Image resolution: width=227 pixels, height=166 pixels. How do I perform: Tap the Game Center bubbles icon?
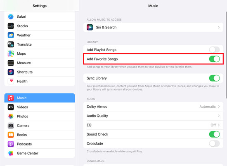pyautogui.click(x=11, y=153)
